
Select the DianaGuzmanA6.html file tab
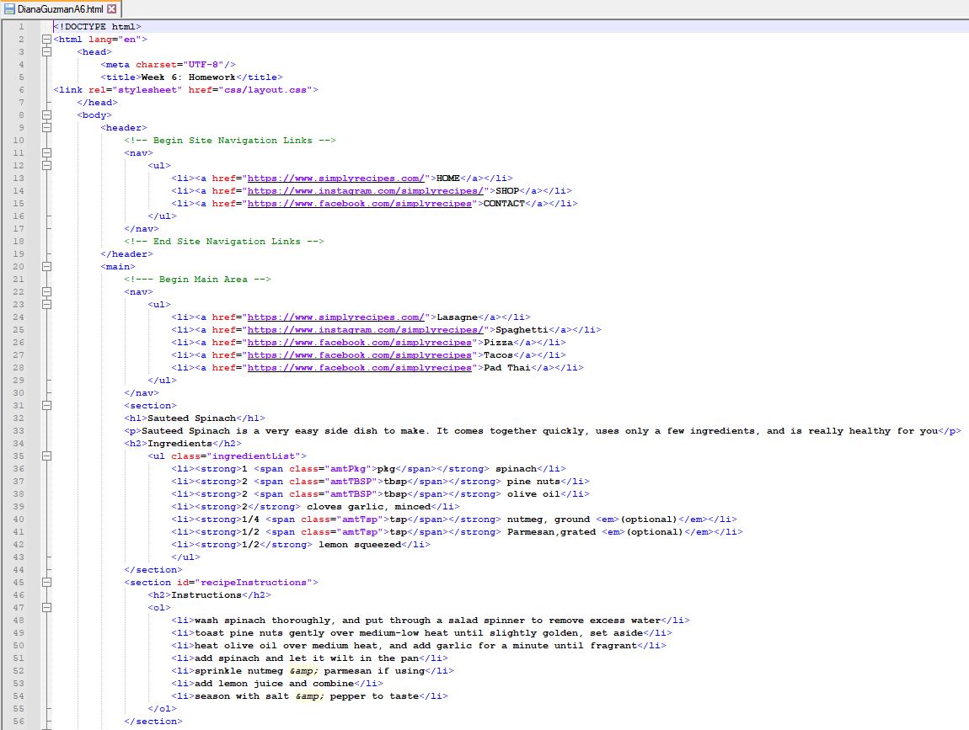click(59, 8)
